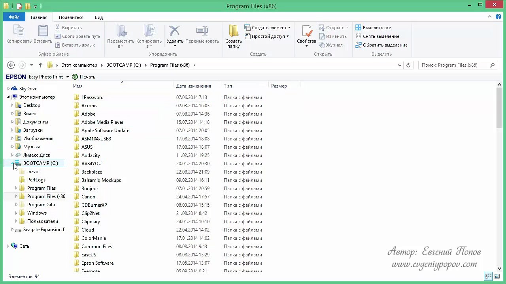Click the Acronis folder icon
This screenshot has height=284, width=506.
77,106
